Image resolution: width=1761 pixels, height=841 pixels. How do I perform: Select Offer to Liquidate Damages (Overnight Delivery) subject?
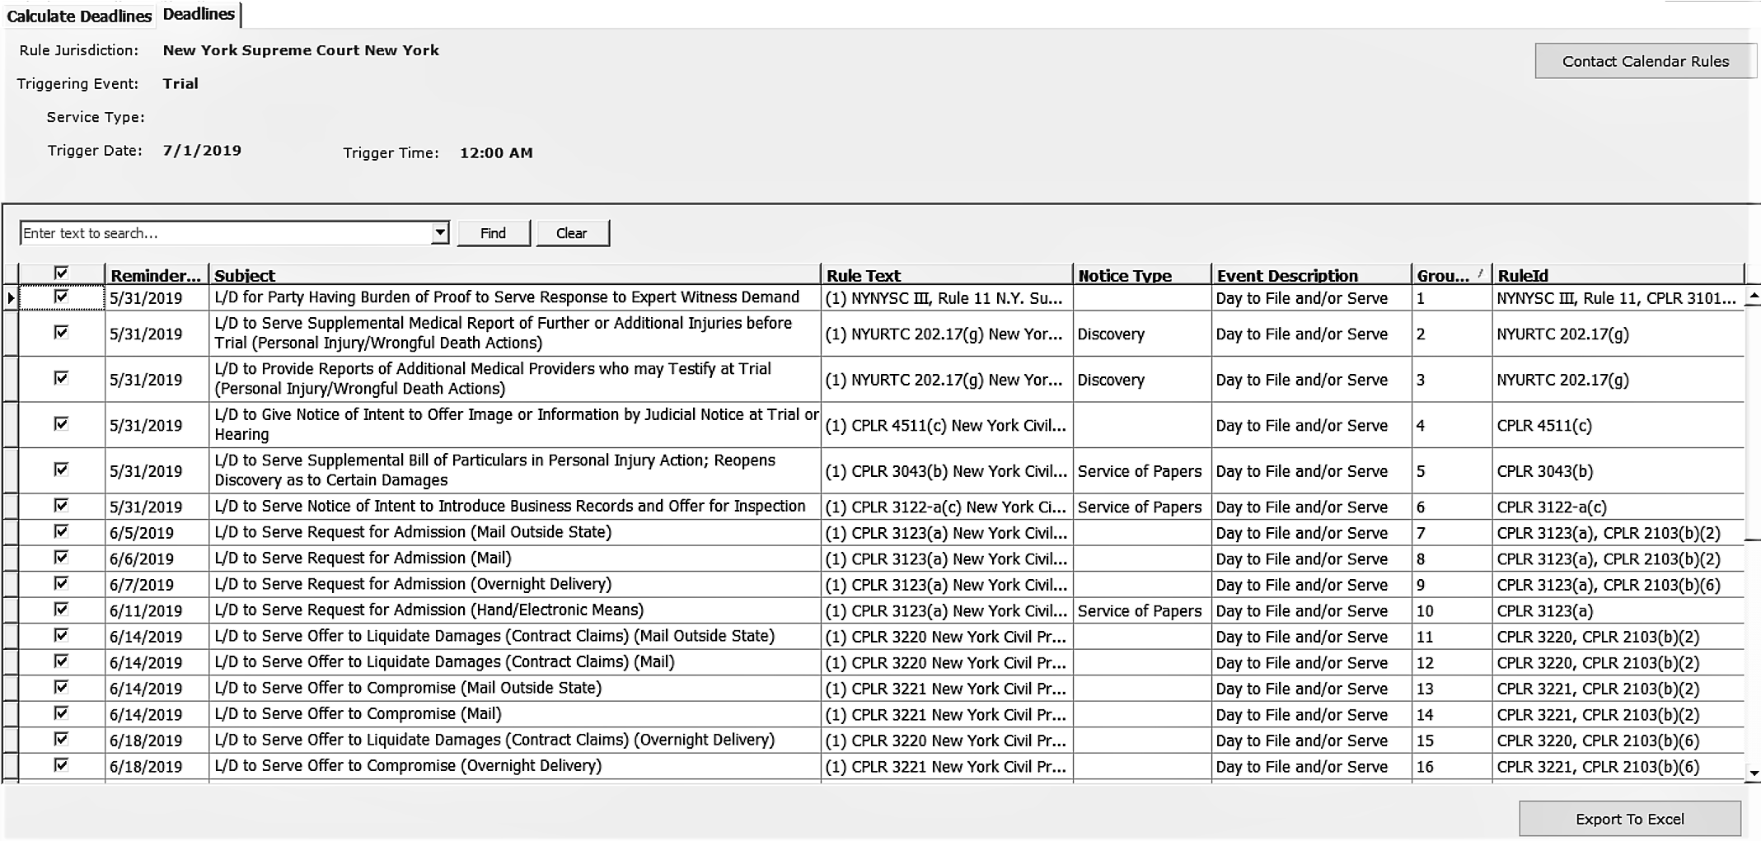(494, 740)
